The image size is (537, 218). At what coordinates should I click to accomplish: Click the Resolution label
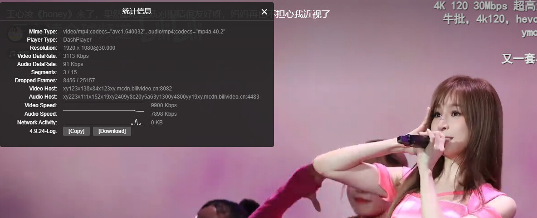point(44,48)
